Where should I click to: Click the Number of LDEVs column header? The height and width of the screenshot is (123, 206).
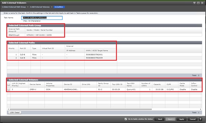tap(146, 84)
